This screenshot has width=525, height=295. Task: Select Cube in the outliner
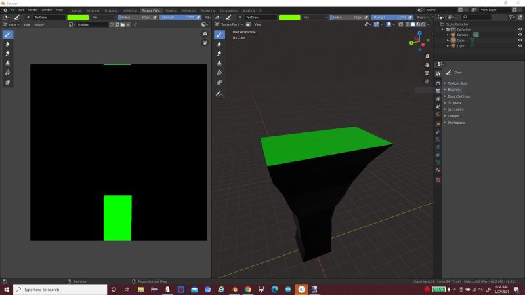point(461,41)
